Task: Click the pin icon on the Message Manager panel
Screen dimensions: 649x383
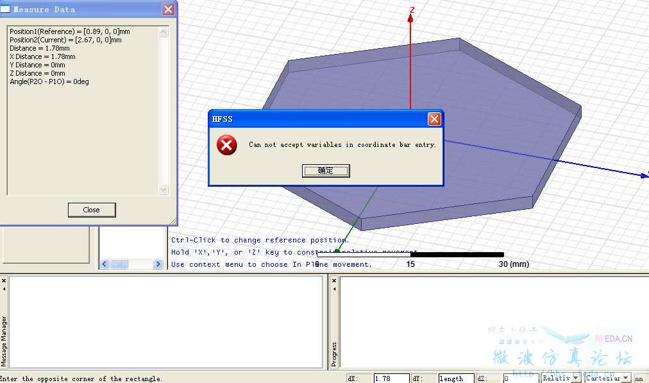Action: coord(4,289)
